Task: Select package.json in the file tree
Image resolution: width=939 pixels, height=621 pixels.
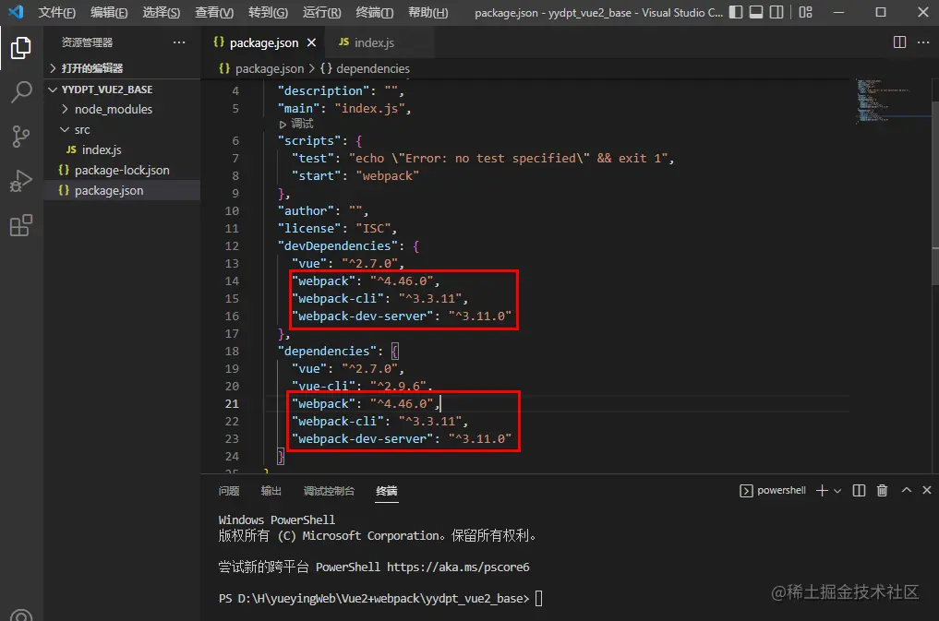Action: (122, 191)
